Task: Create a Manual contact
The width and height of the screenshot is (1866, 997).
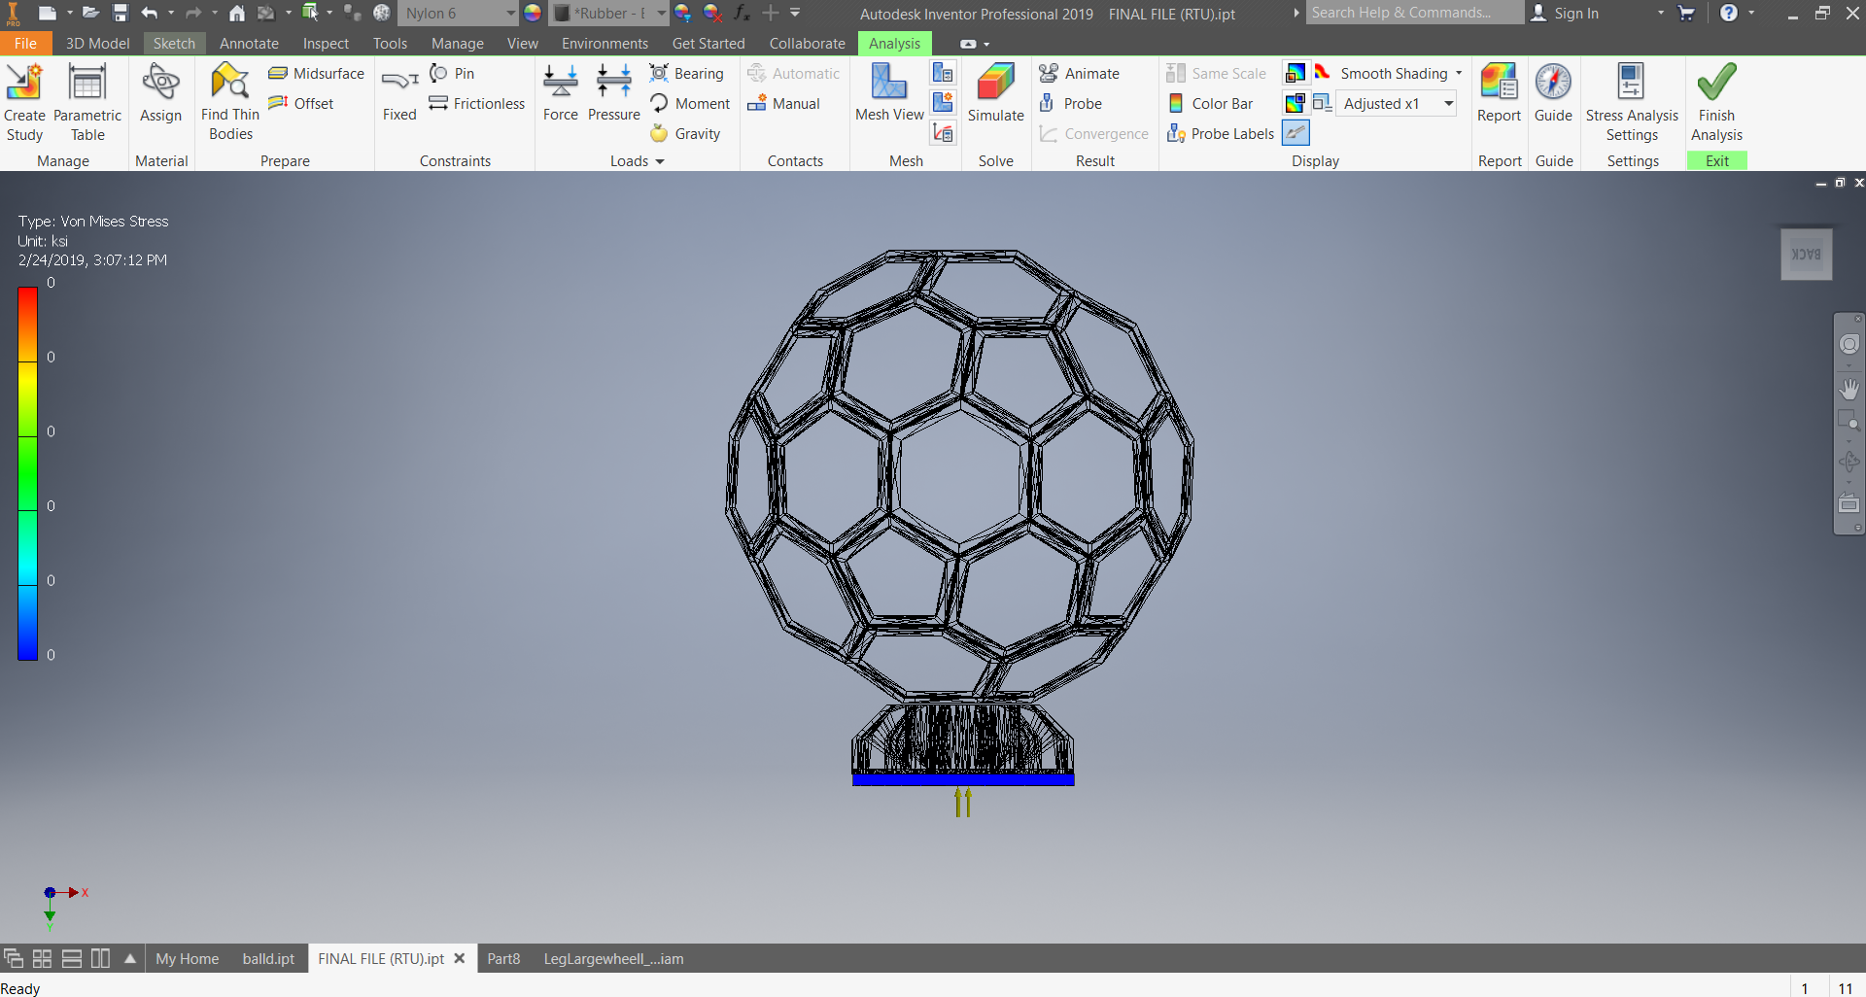Action: tap(784, 103)
